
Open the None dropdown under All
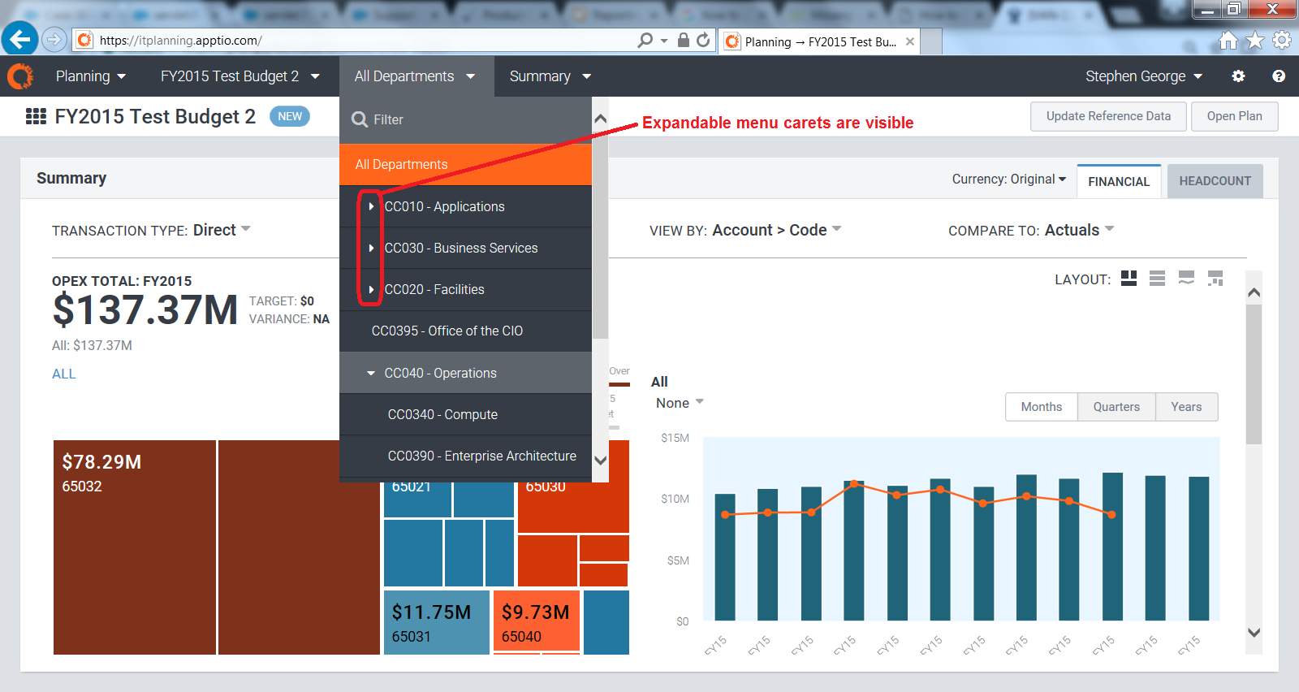680,403
